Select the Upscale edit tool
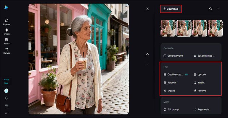Screen dimensions: 228x118 coord(200,75)
